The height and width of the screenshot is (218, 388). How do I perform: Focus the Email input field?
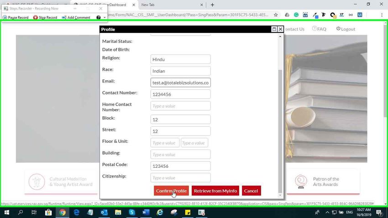pyautogui.click(x=180, y=83)
